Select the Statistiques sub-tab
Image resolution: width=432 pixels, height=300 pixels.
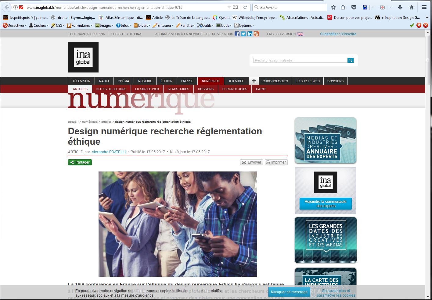[178, 89]
